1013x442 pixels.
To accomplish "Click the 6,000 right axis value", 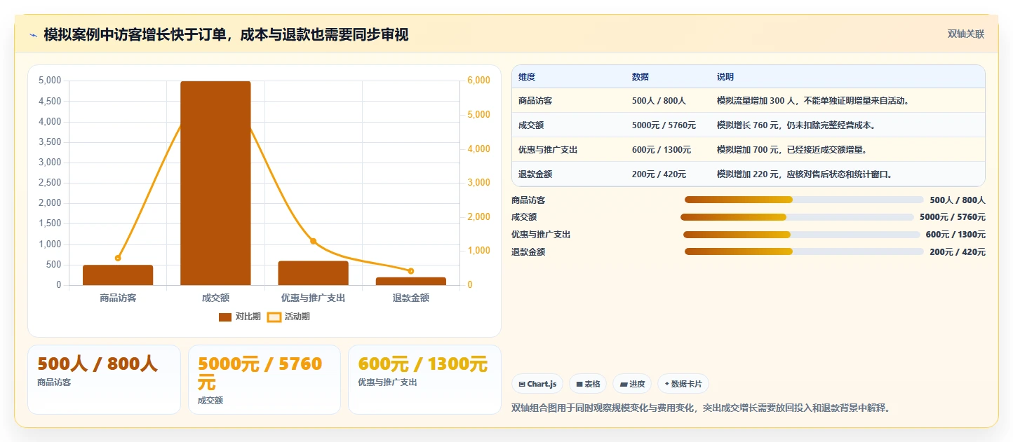I will (x=478, y=81).
